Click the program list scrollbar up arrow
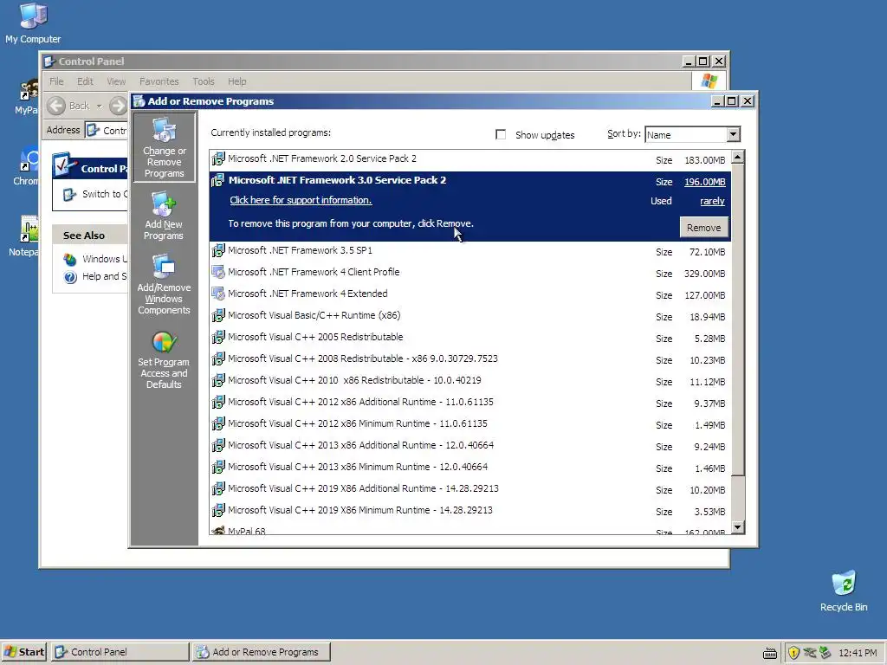 (x=738, y=157)
